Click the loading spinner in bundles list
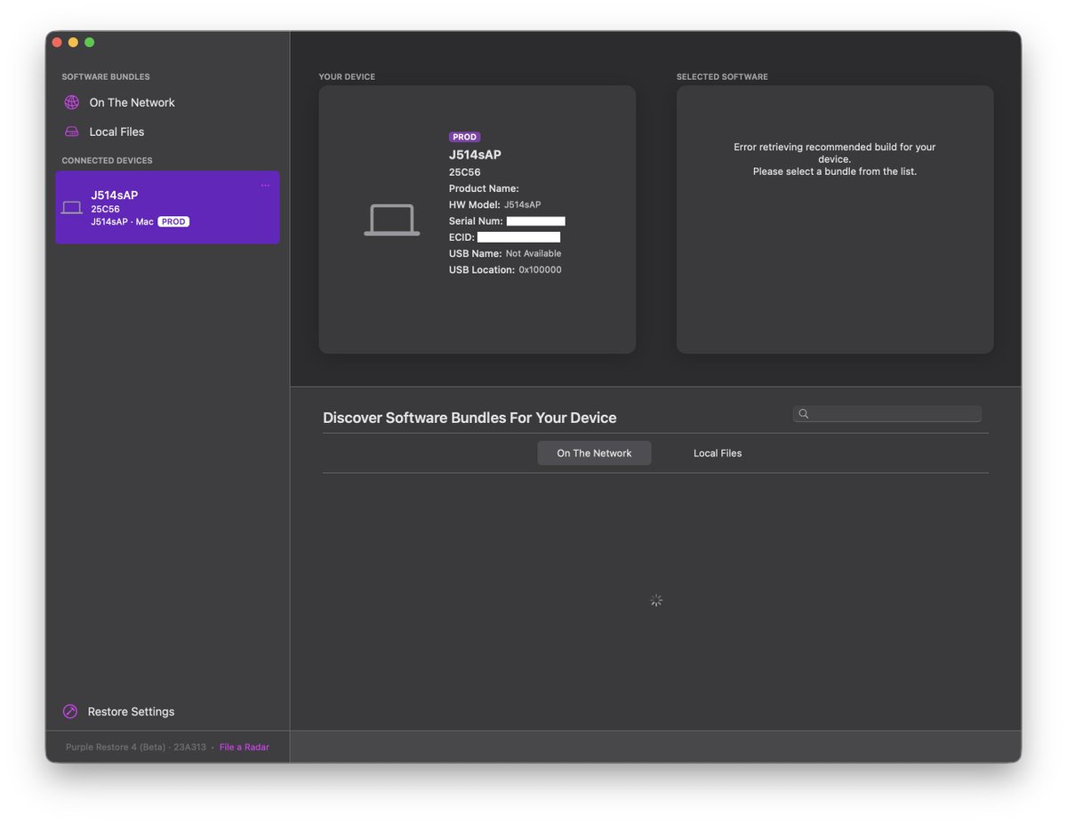 (x=656, y=601)
